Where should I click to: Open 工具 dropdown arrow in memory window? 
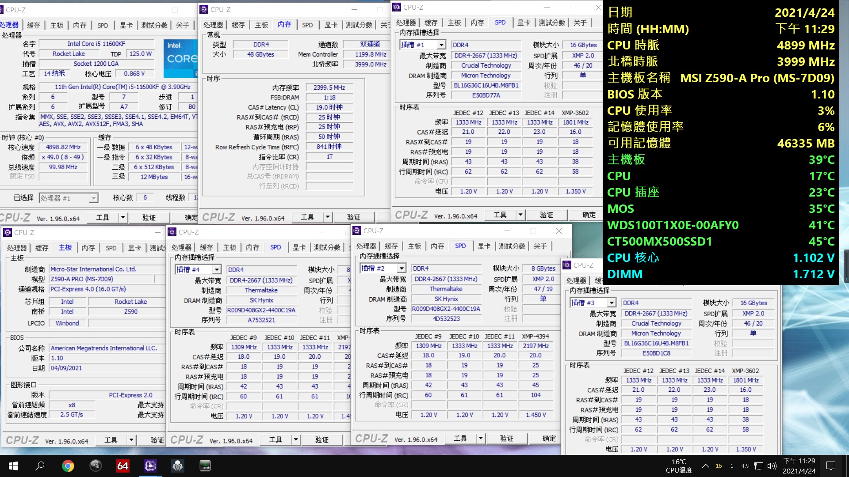pyautogui.click(x=328, y=217)
